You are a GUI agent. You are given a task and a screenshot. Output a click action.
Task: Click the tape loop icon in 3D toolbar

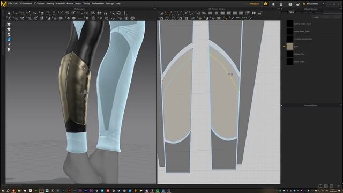tap(118, 13)
